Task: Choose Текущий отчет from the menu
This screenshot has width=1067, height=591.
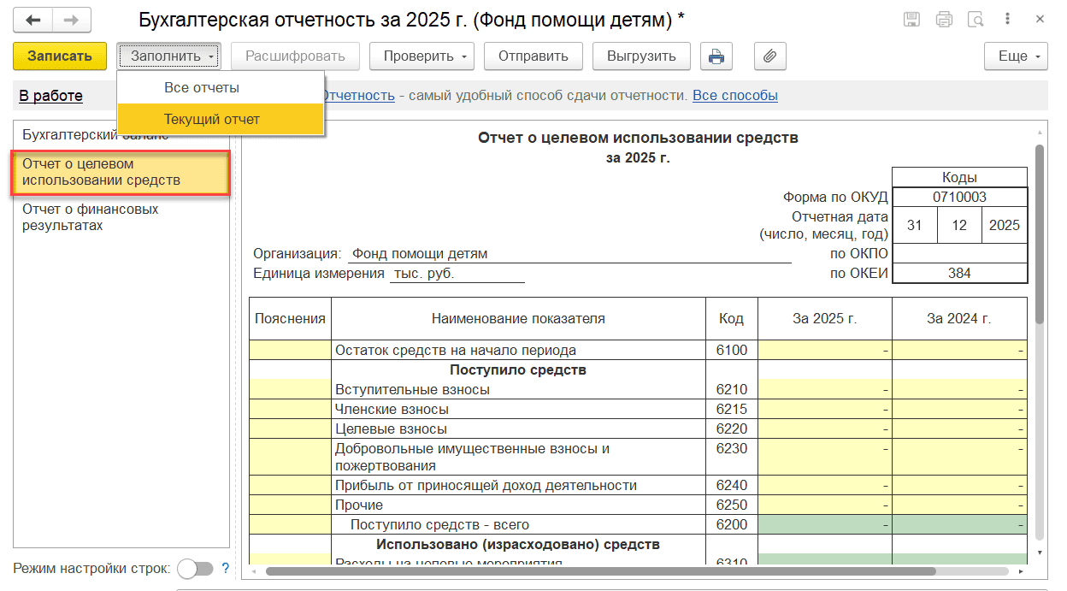Action: pos(212,119)
